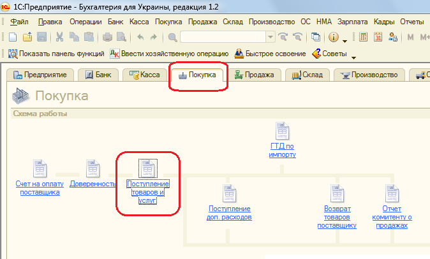Click the Cut scissors icon
This screenshot has height=259, width=430.
[59, 37]
